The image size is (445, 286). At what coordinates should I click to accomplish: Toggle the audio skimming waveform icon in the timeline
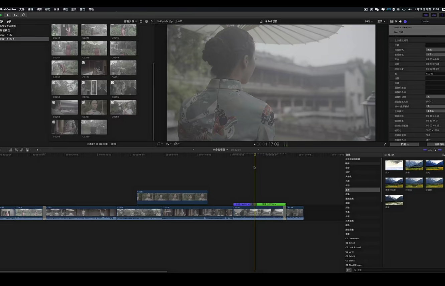(430, 150)
